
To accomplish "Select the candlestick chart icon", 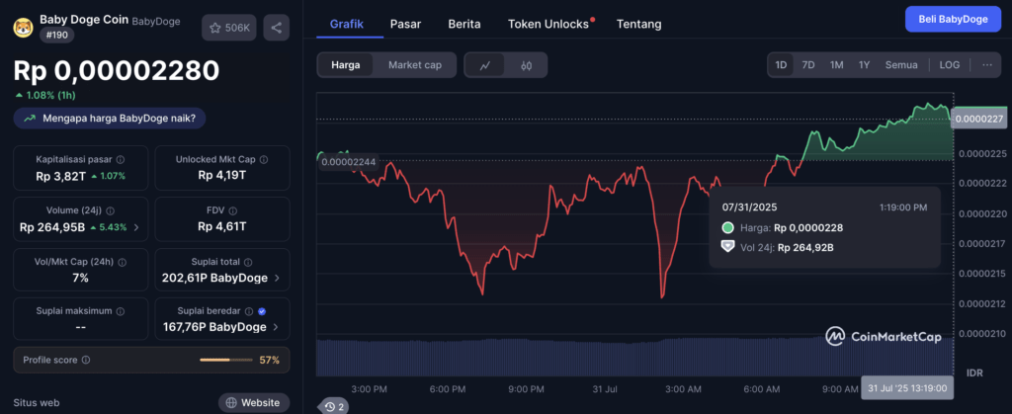I will coord(526,65).
